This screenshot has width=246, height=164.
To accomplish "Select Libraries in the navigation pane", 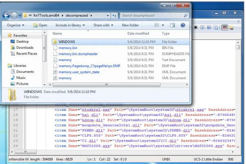I will pyautogui.click(x=20, y=66).
